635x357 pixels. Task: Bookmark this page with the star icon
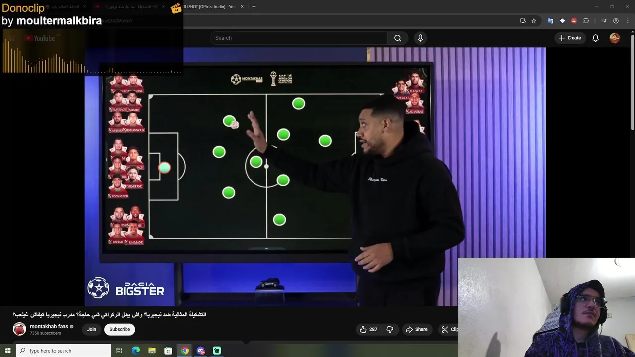pyautogui.click(x=534, y=21)
